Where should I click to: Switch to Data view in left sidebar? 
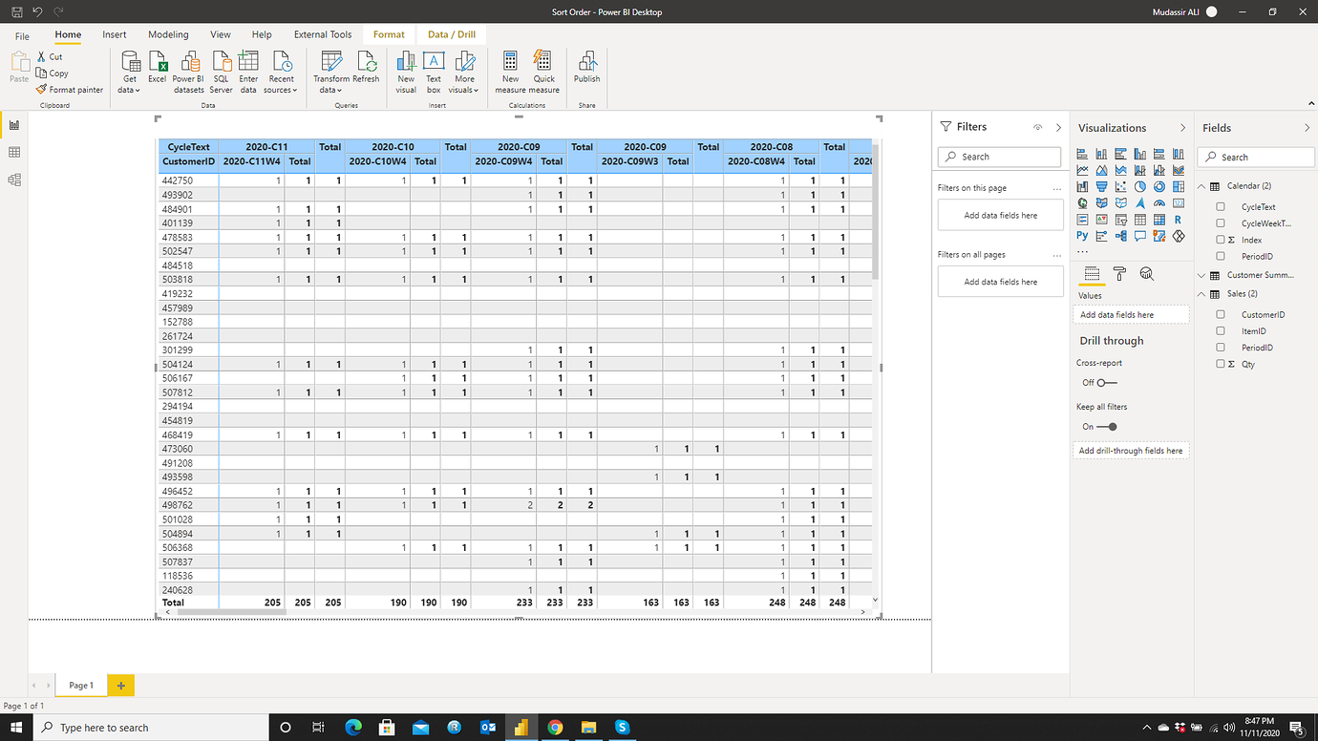[x=13, y=152]
